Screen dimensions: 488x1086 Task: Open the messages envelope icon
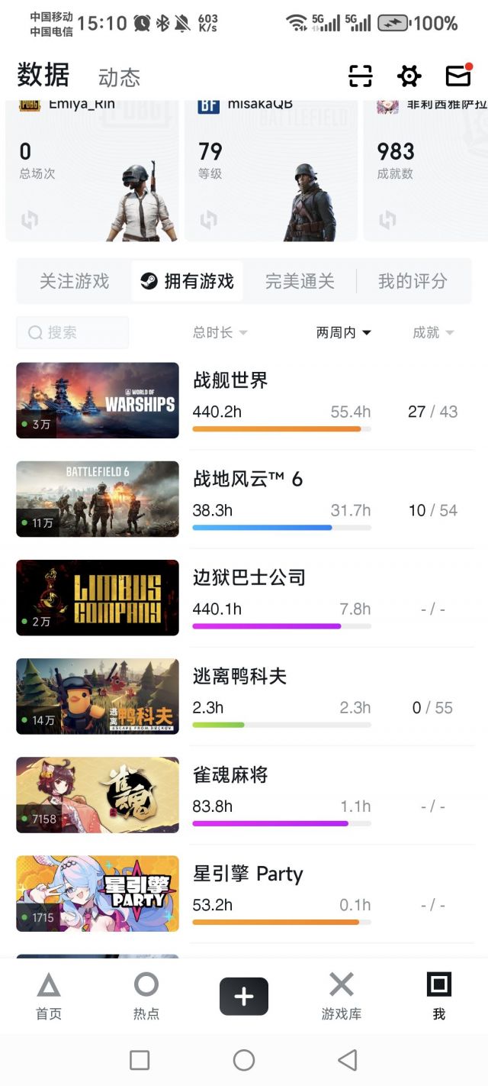click(x=458, y=76)
